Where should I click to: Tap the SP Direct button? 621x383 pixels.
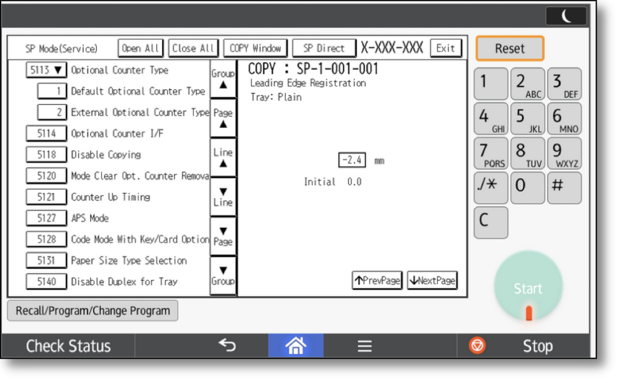click(324, 48)
